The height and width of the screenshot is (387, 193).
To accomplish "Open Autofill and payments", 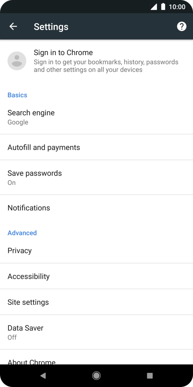I will tap(44, 147).
